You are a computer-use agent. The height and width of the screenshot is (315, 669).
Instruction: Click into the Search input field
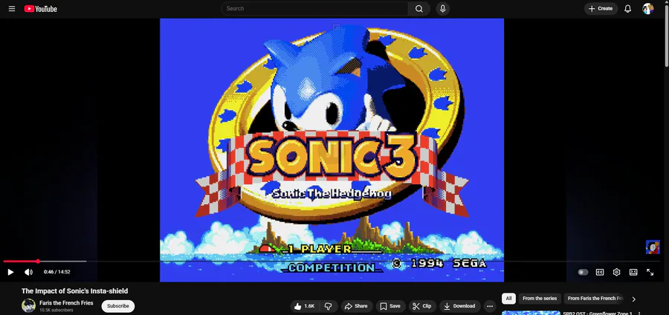tap(314, 8)
